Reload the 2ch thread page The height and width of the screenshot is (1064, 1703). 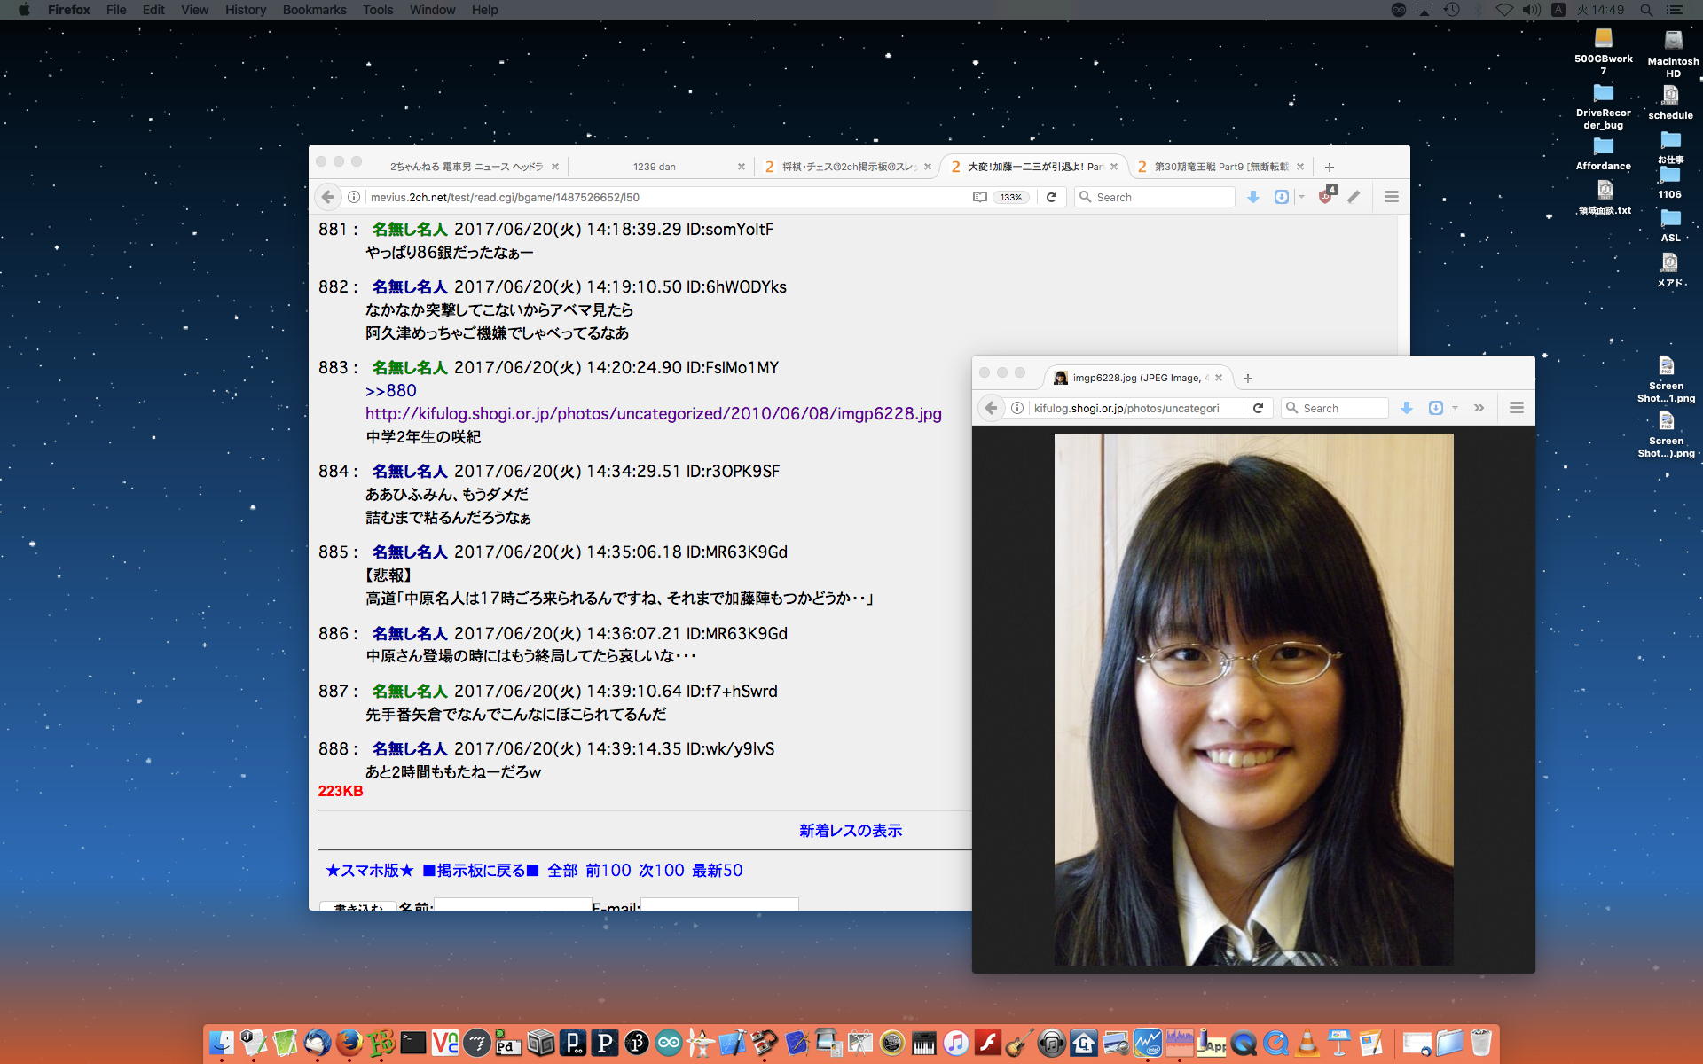coord(1051,197)
